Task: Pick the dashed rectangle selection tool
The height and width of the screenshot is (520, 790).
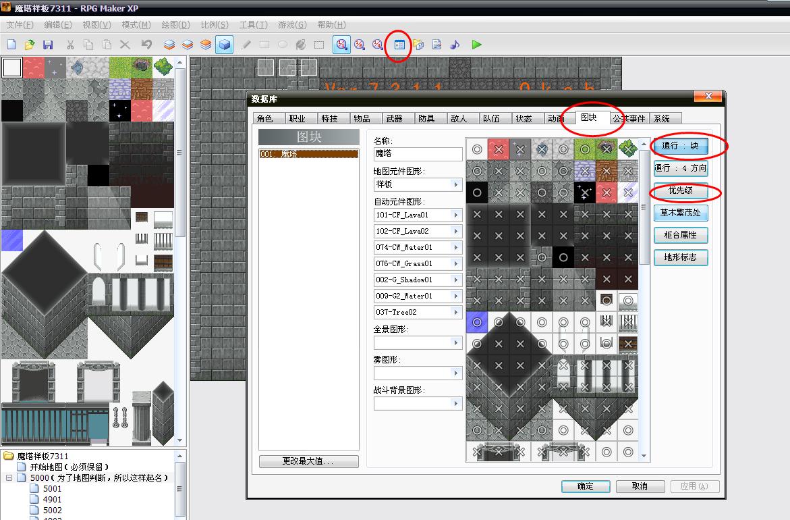Action: [x=319, y=45]
